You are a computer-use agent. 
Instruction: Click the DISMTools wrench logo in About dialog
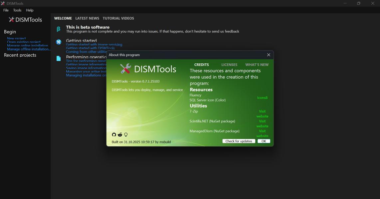125,69
